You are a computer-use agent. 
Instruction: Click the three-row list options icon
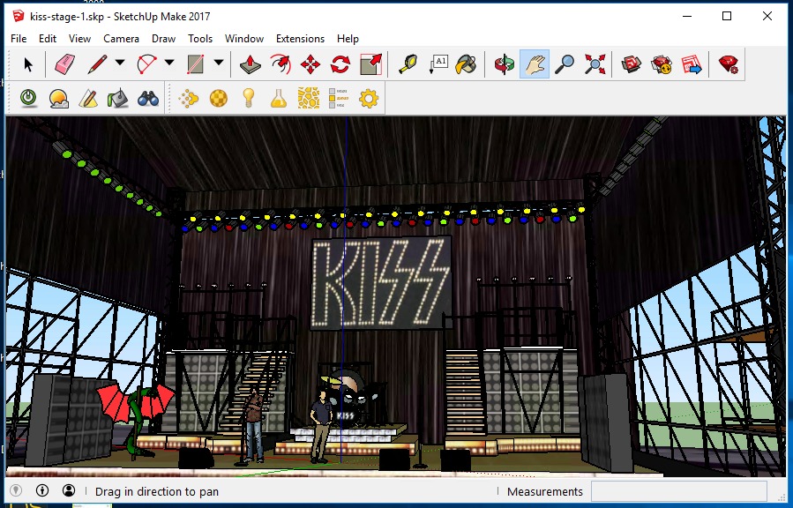(x=339, y=98)
